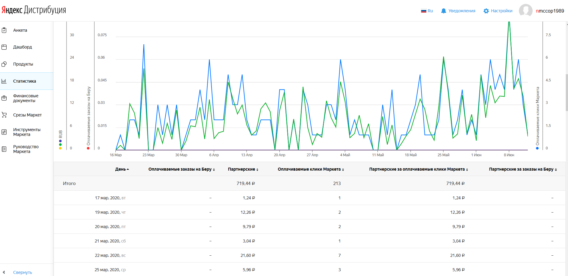Click the user avatar picture
This screenshot has height=276, width=568.
pos(525,11)
